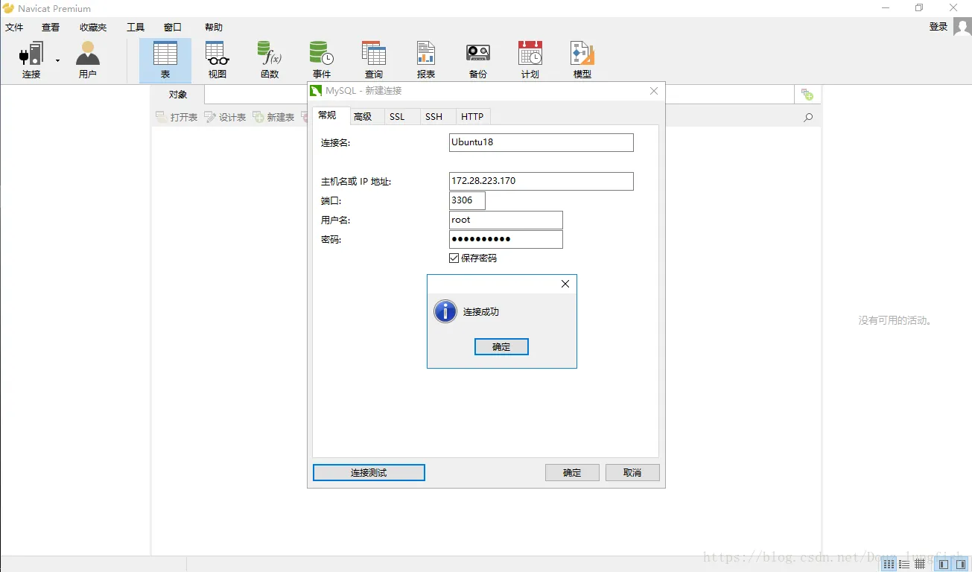This screenshot has height=572, width=972.
Task: Click the 设计表 toolbar button
Action: (x=225, y=117)
